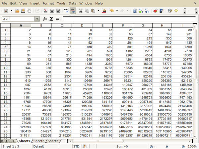This screenshot has width=199, height=149.
Task: Click cell containing 685905711
Action: click(x=182, y=135)
